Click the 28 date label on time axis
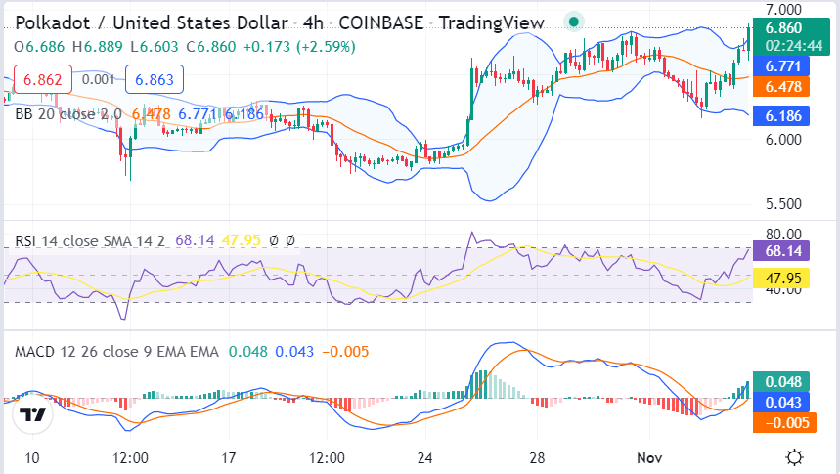Viewport: 840px width, 474px height. pos(537,458)
